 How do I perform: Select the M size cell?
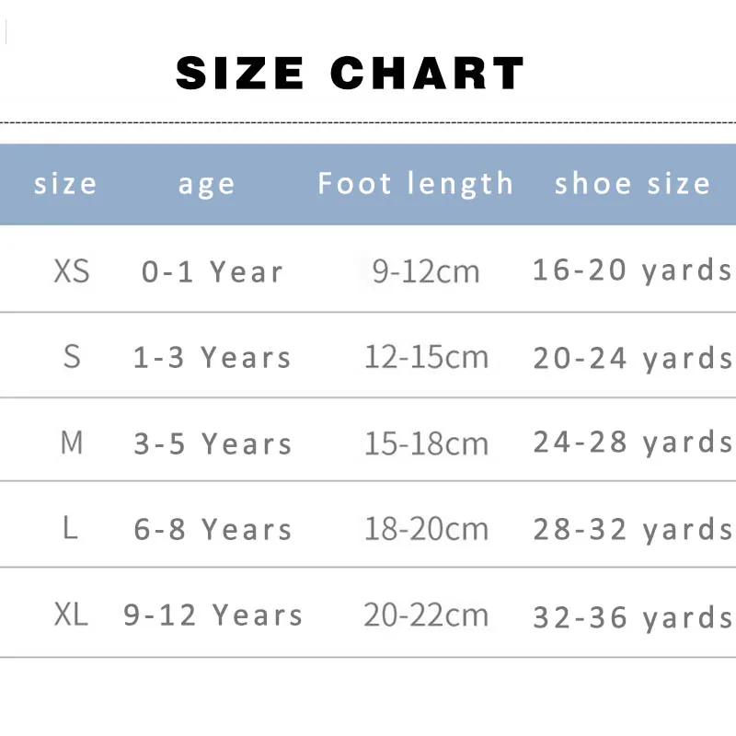click(72, 443)
